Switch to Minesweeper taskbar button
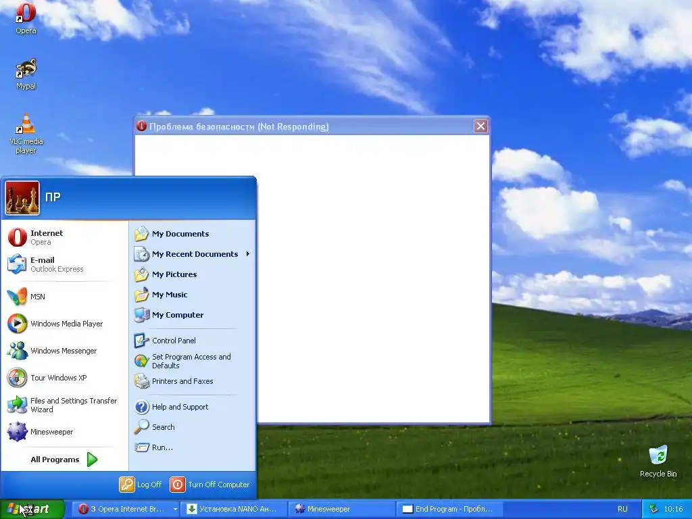Screen dimensions: 692x519 click(x=343, y=509)
